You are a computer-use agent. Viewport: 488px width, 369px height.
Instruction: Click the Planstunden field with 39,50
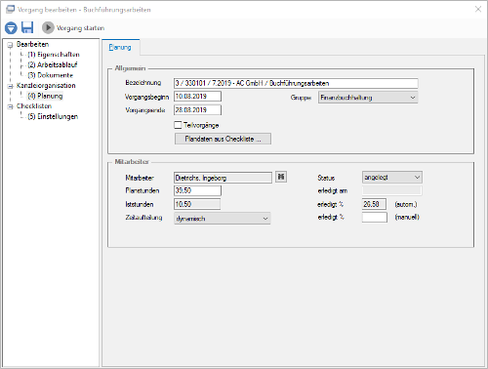coord(197,190)
